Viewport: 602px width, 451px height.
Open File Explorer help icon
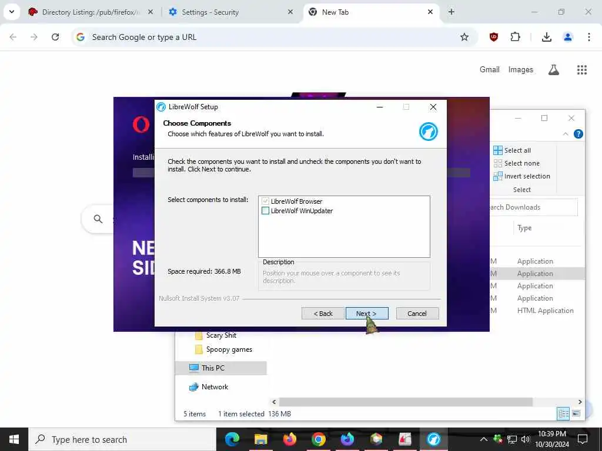tap(578, 134)
